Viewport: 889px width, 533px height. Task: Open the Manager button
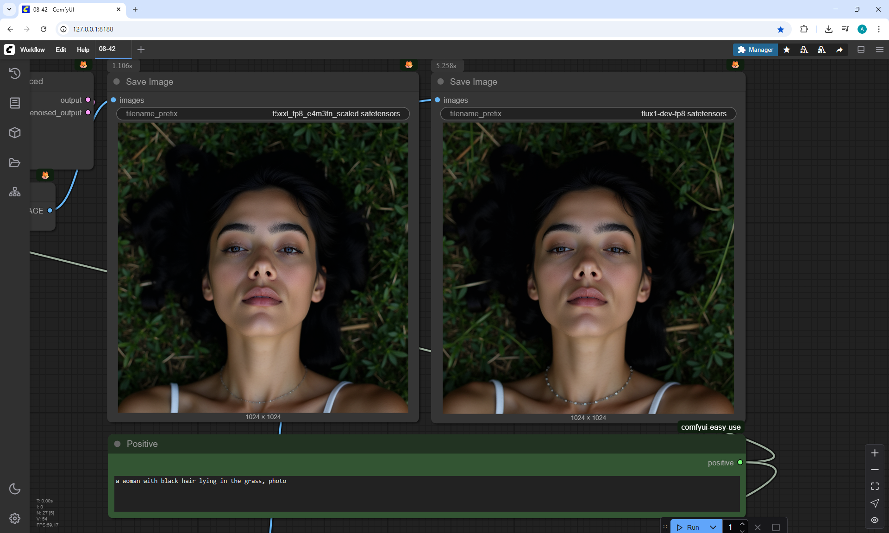point(755,50)
